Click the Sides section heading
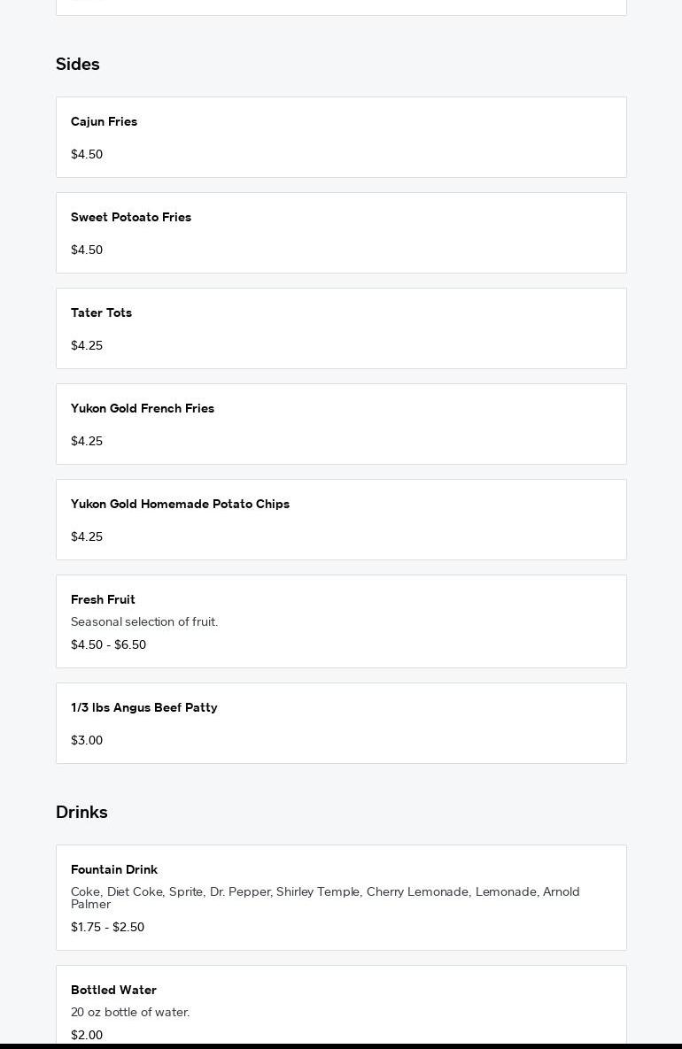682x1049 pixels. point(78,65)
